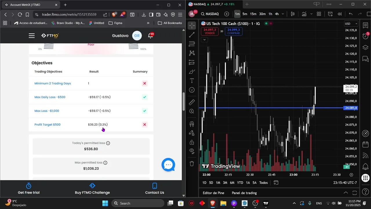Open the economic calendar sidebar icon
Image resolution: width=371 pixels, height=209 pixels.
(365, 144)
